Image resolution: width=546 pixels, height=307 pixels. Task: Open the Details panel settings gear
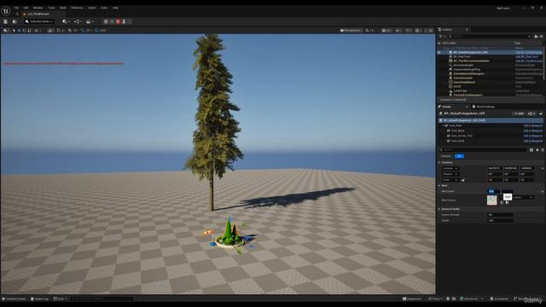pos(543,150)
